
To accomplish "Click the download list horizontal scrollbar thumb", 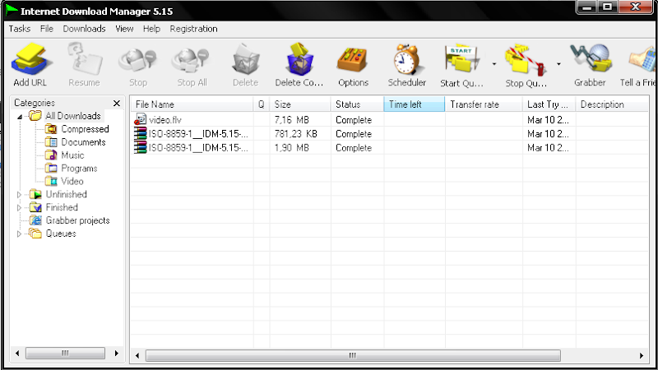I will tap(353, 355).
